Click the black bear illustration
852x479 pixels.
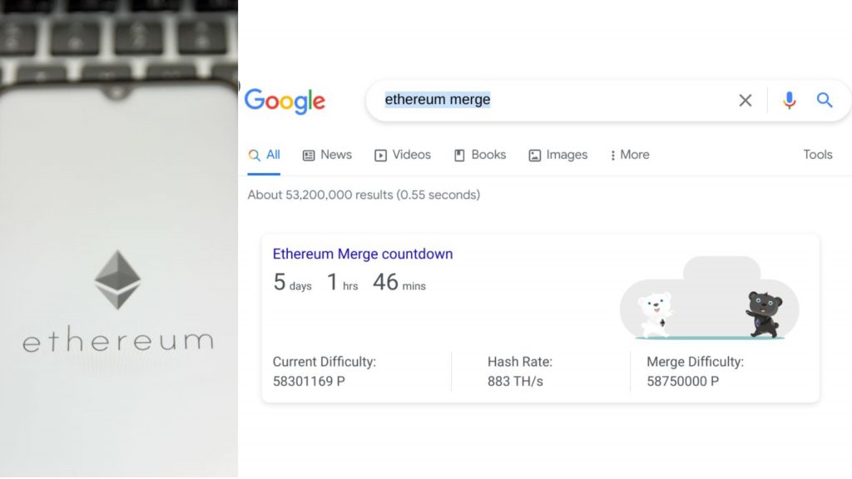tap(764, 314)
